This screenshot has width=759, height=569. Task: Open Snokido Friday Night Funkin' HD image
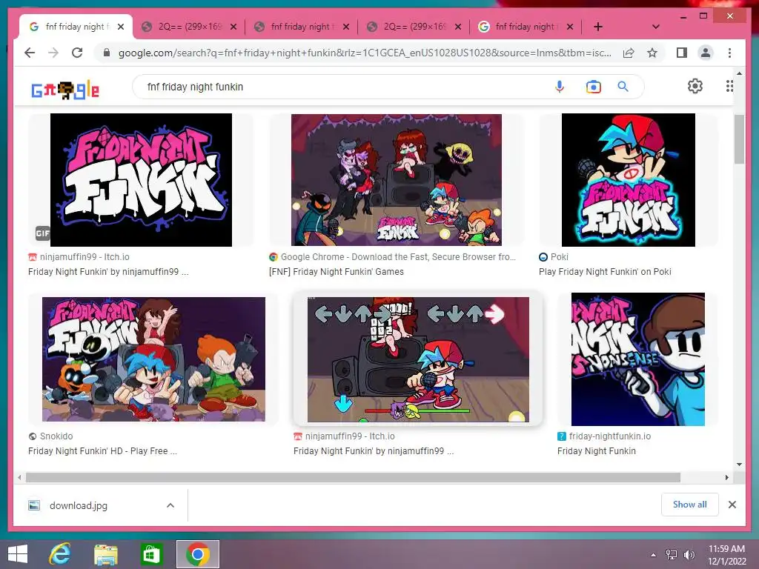point(153,359)
